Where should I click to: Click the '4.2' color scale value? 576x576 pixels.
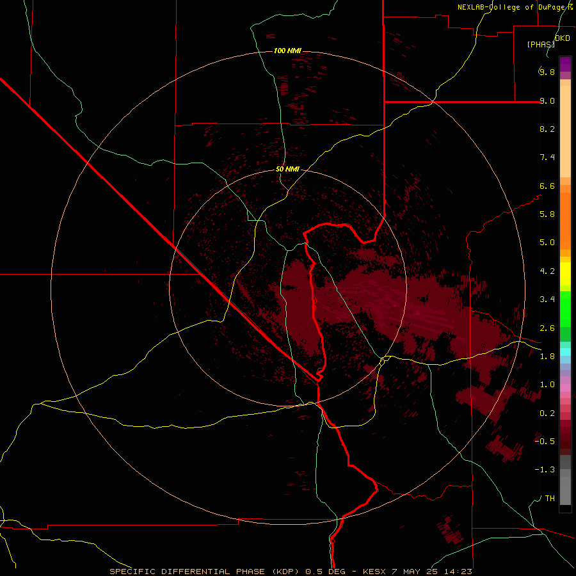(547, 271)
